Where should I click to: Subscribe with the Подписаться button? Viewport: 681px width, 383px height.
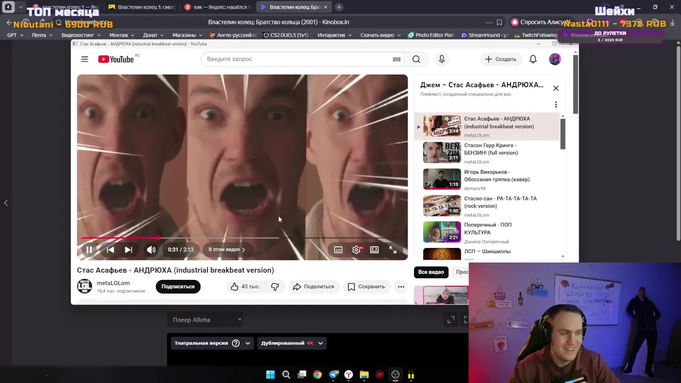point(178,287)
